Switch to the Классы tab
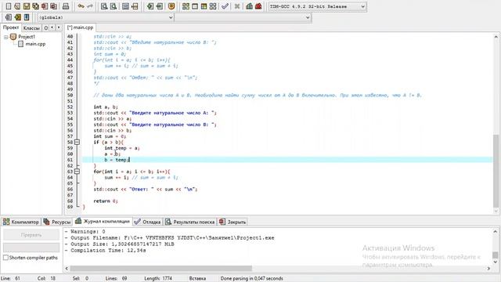This screenshot has width=501, height=282. pos(31,28)
